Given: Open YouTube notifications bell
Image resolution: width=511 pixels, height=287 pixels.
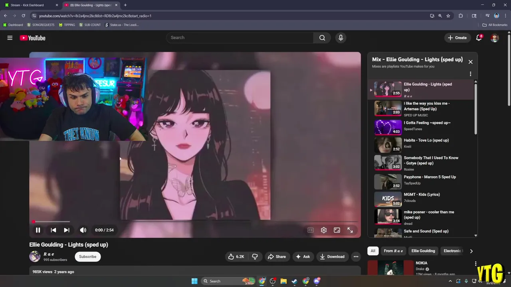Looking at the screenshot, I should 479,38.
